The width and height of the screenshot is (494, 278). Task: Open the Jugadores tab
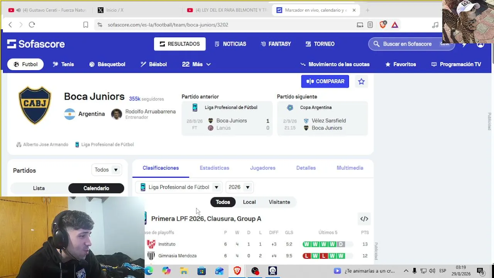(262, 168)
